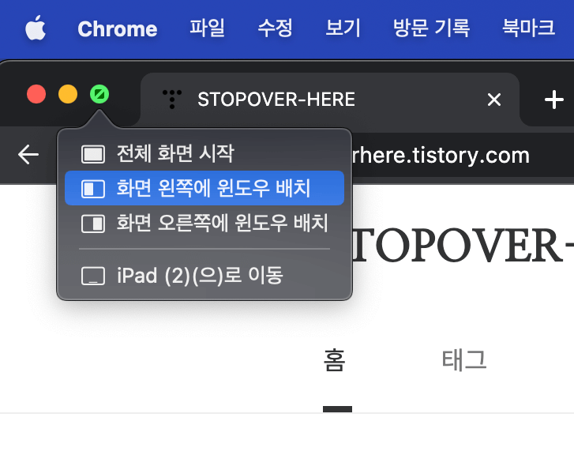Open the 수정 menu
574x455 pixels.
point(276,28)
